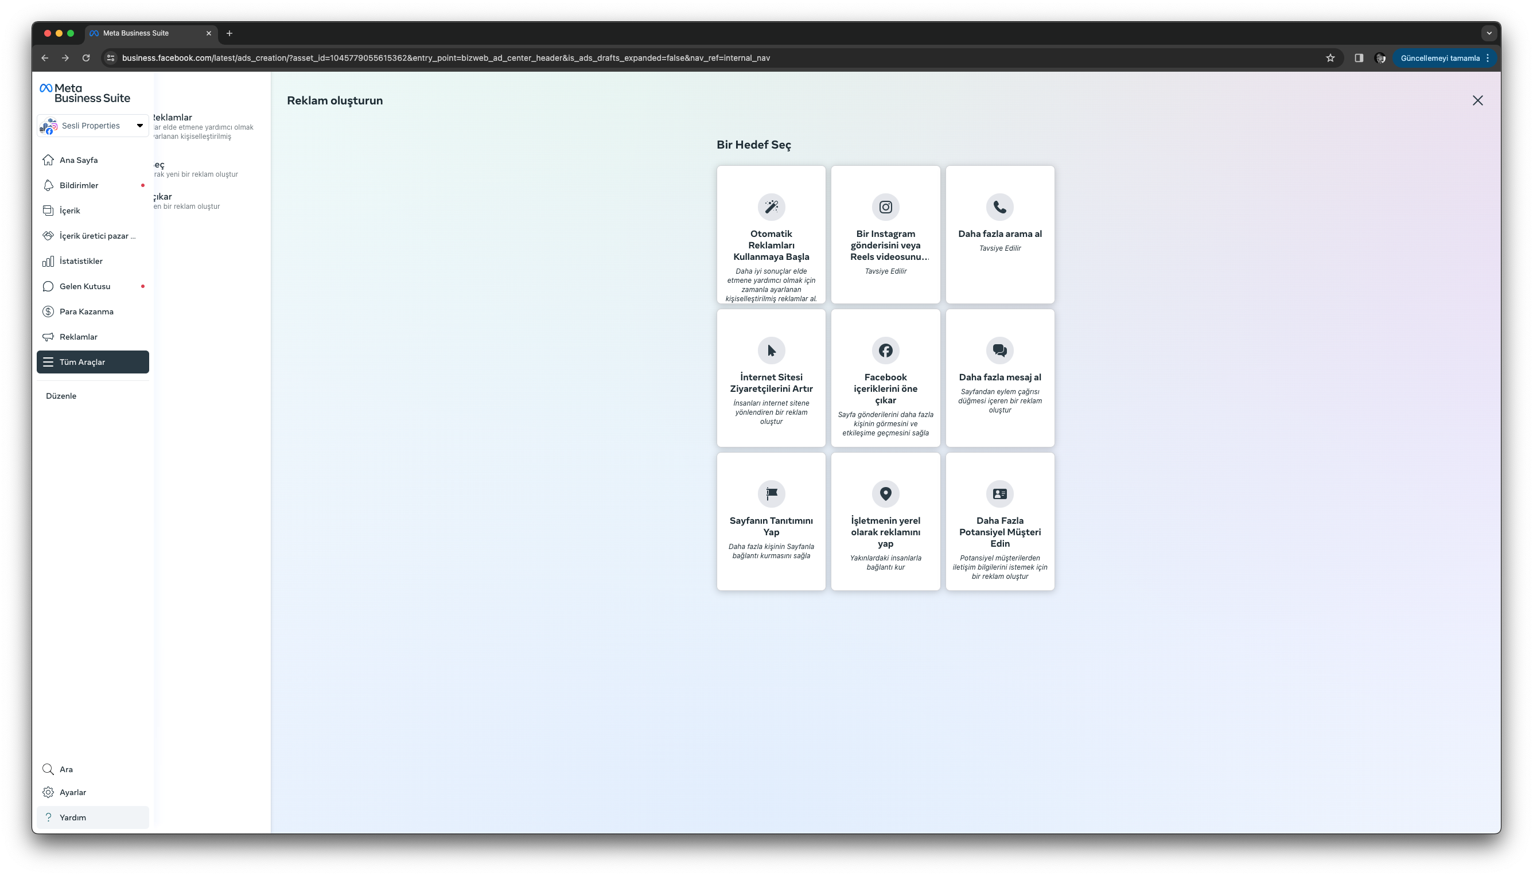The width and height of the screenshot is (1533, 876).
Task: Click the Düzenle link in sidebar
Action: pos(61,396)
